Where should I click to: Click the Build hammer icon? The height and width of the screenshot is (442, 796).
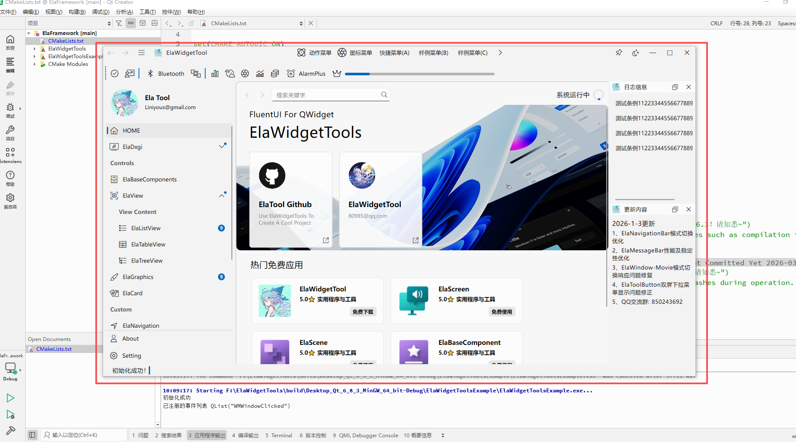point(10,430)
